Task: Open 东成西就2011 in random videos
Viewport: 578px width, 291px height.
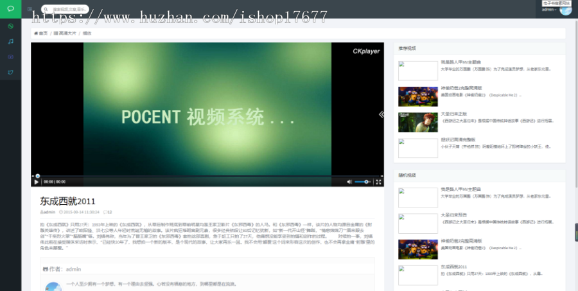Action: tap(454, 267)
